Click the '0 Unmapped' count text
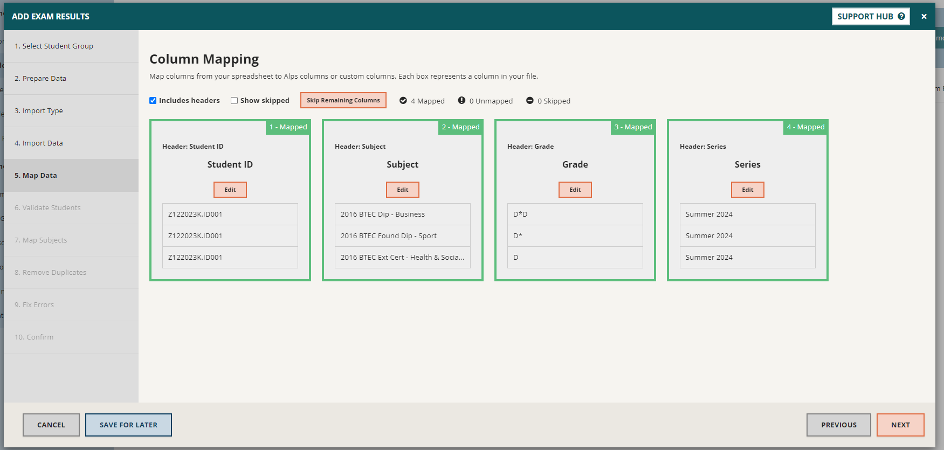This screenshot has width=944, height=450. (491, 101)
